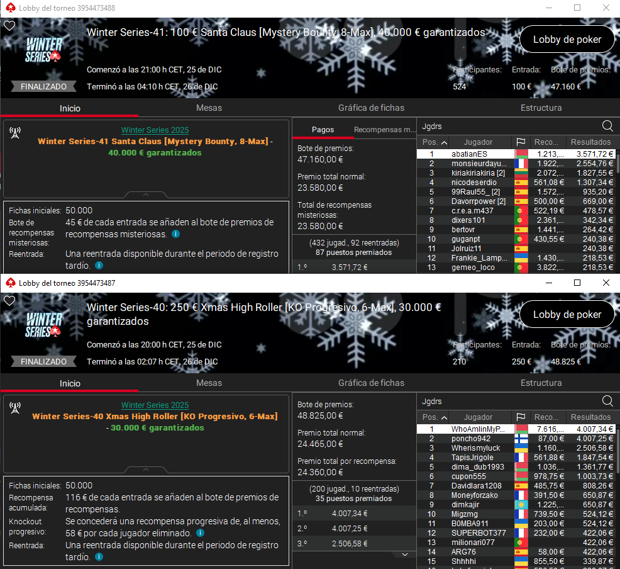620x569 pixels.
Task: Open player search magnifier in Winter Series-41 lobby
Action: (607, 125)
